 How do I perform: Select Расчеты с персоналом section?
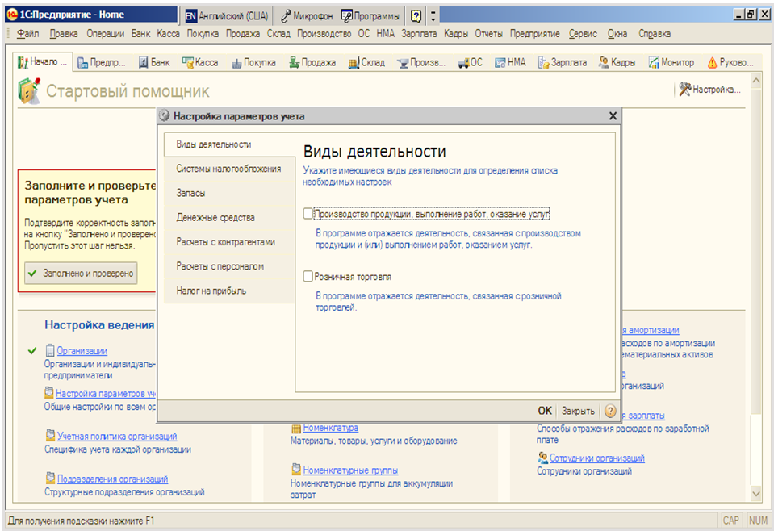229,266
